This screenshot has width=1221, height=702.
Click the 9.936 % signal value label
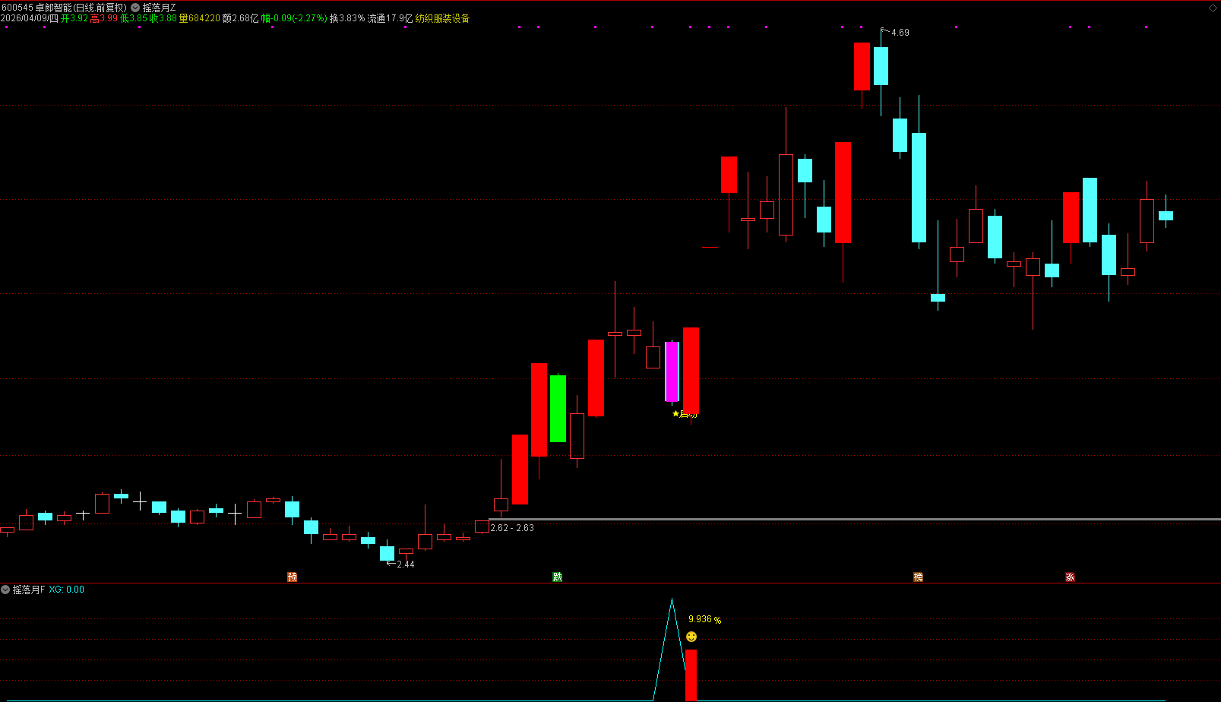click(x=704, y=619)
